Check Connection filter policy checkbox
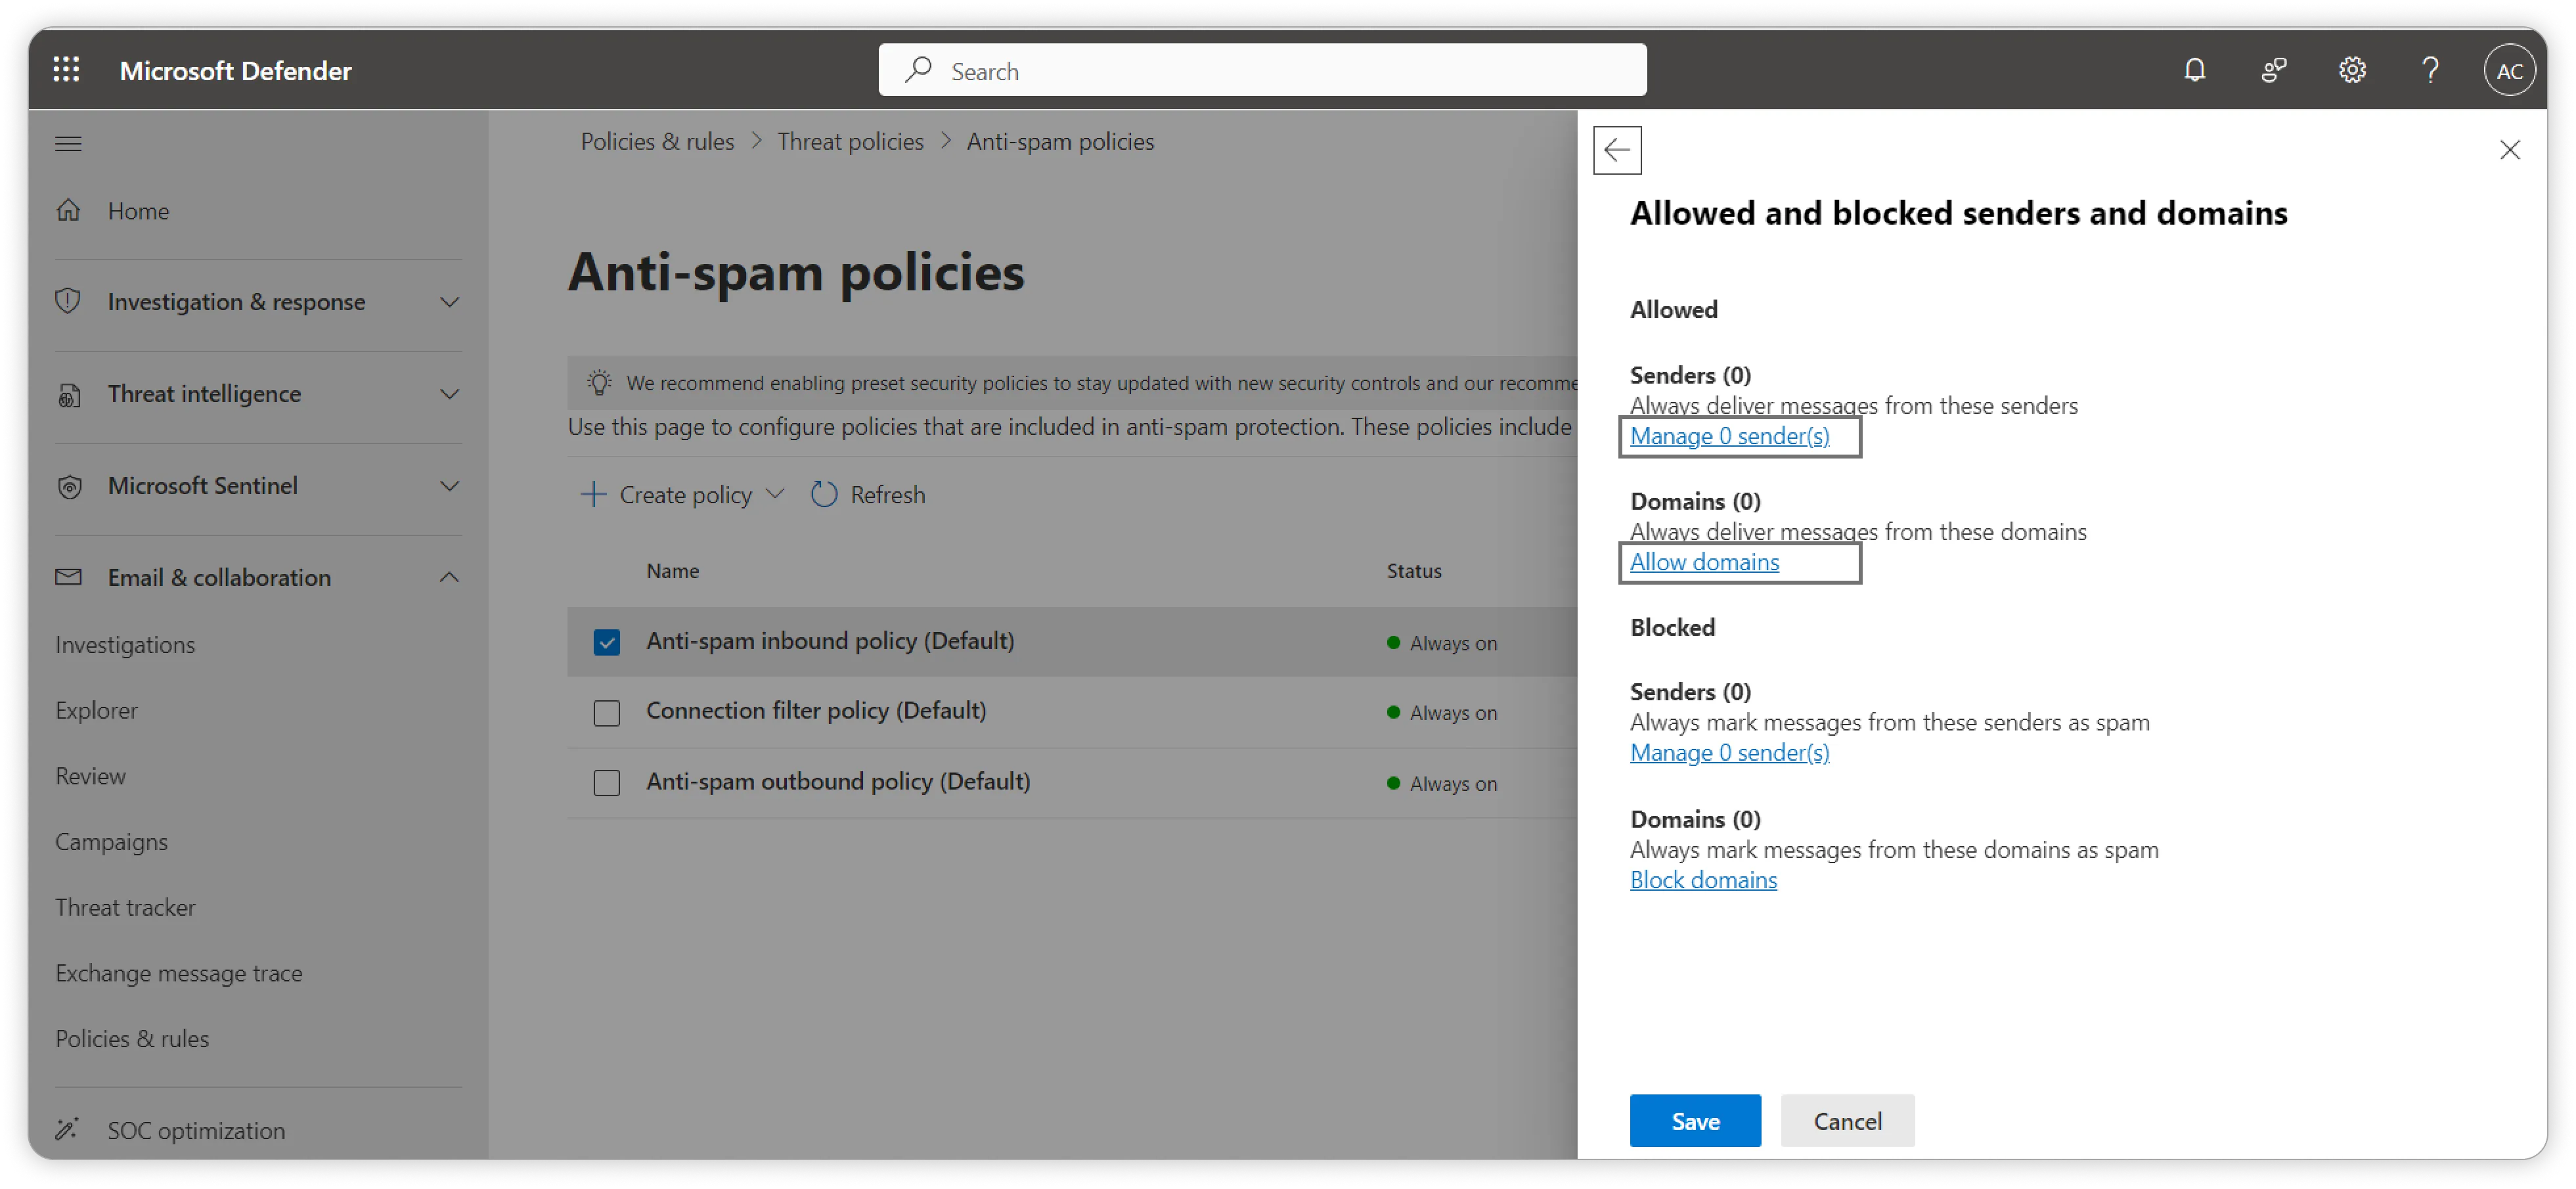This screenshot has width=2576, height=1189. click(607, 713)
